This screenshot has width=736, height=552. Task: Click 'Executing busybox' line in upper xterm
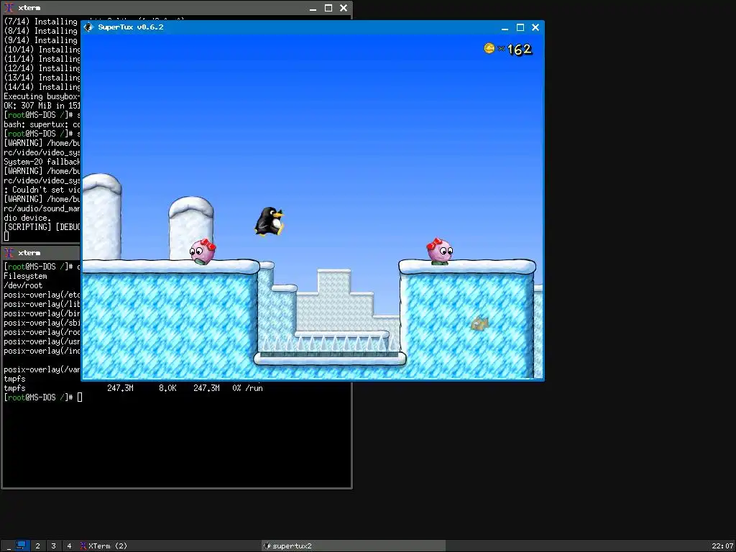click(42, 96)
